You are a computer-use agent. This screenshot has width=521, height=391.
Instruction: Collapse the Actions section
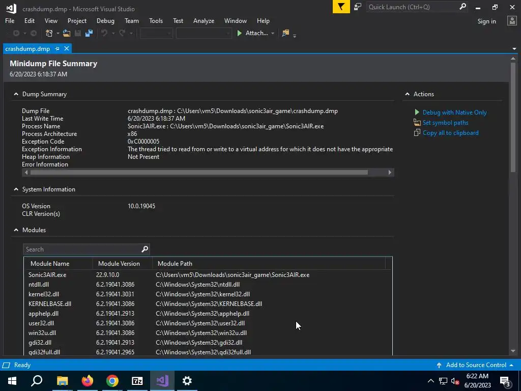point(408,94)
